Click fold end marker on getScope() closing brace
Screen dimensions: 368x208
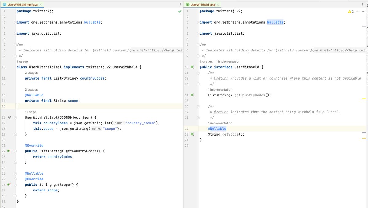click(15, 196)
